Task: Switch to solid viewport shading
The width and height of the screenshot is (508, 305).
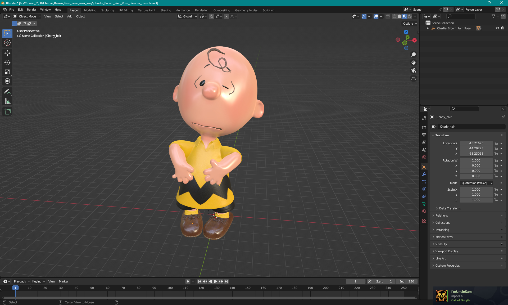Action: click(x=400, y=16)
